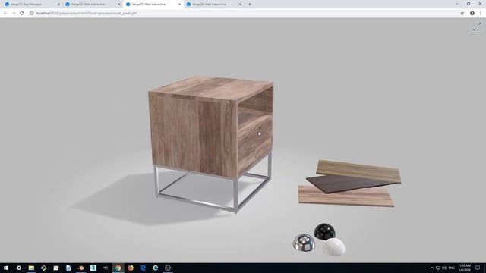Open the Chrome profile avatar

(472, 14)
